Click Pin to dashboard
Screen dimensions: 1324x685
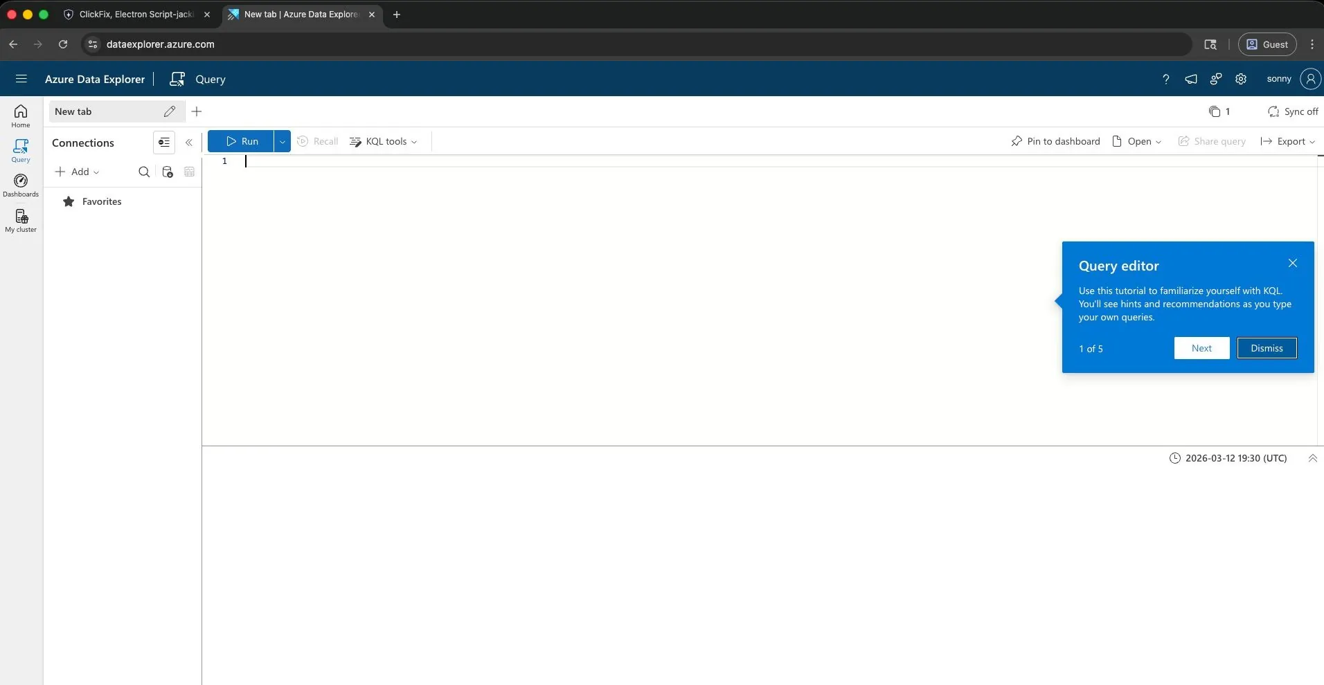click(1055, 141)
